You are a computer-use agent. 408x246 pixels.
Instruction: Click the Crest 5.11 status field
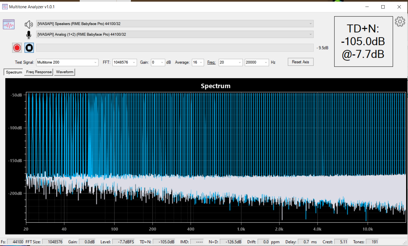tap(341, 242)
